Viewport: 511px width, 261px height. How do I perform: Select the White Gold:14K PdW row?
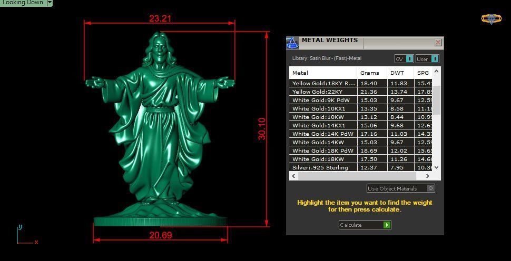tap(361, 134)
